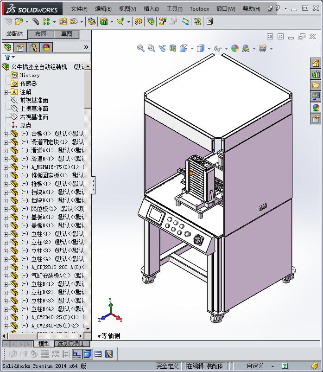Click the Reference Geometry icon
323x372 pixels.
coord(120,22)
